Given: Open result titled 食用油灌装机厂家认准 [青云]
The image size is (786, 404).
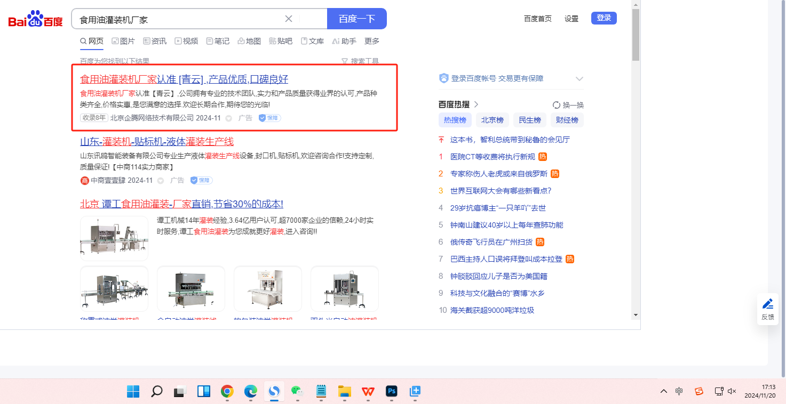Looking at the screenshot, I should [x=184, y=79].
